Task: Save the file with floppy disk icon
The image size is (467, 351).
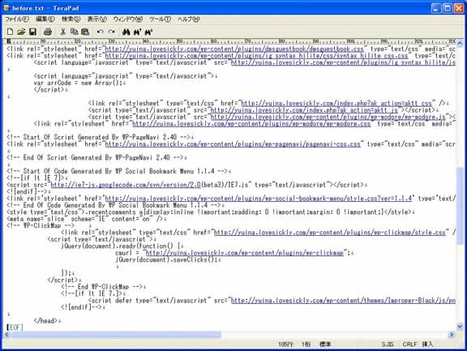Action: click(32, 32)
